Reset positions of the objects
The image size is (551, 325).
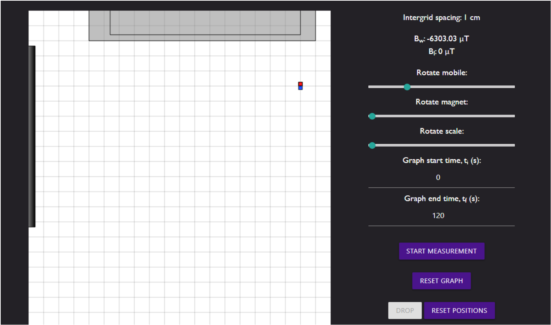pos(459,310)
